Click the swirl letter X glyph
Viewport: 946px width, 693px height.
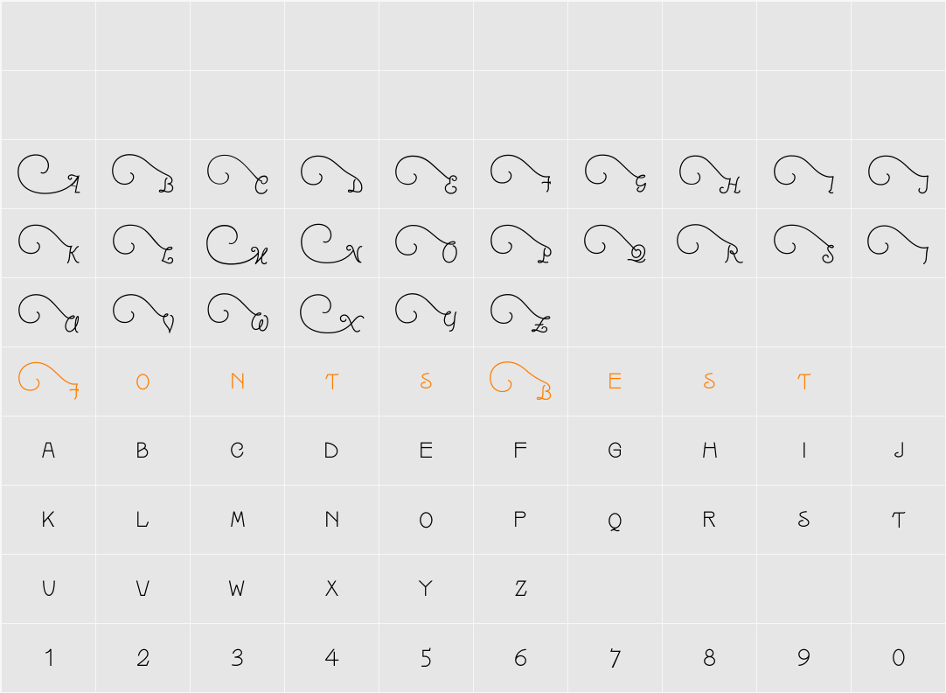pos(331,313)
